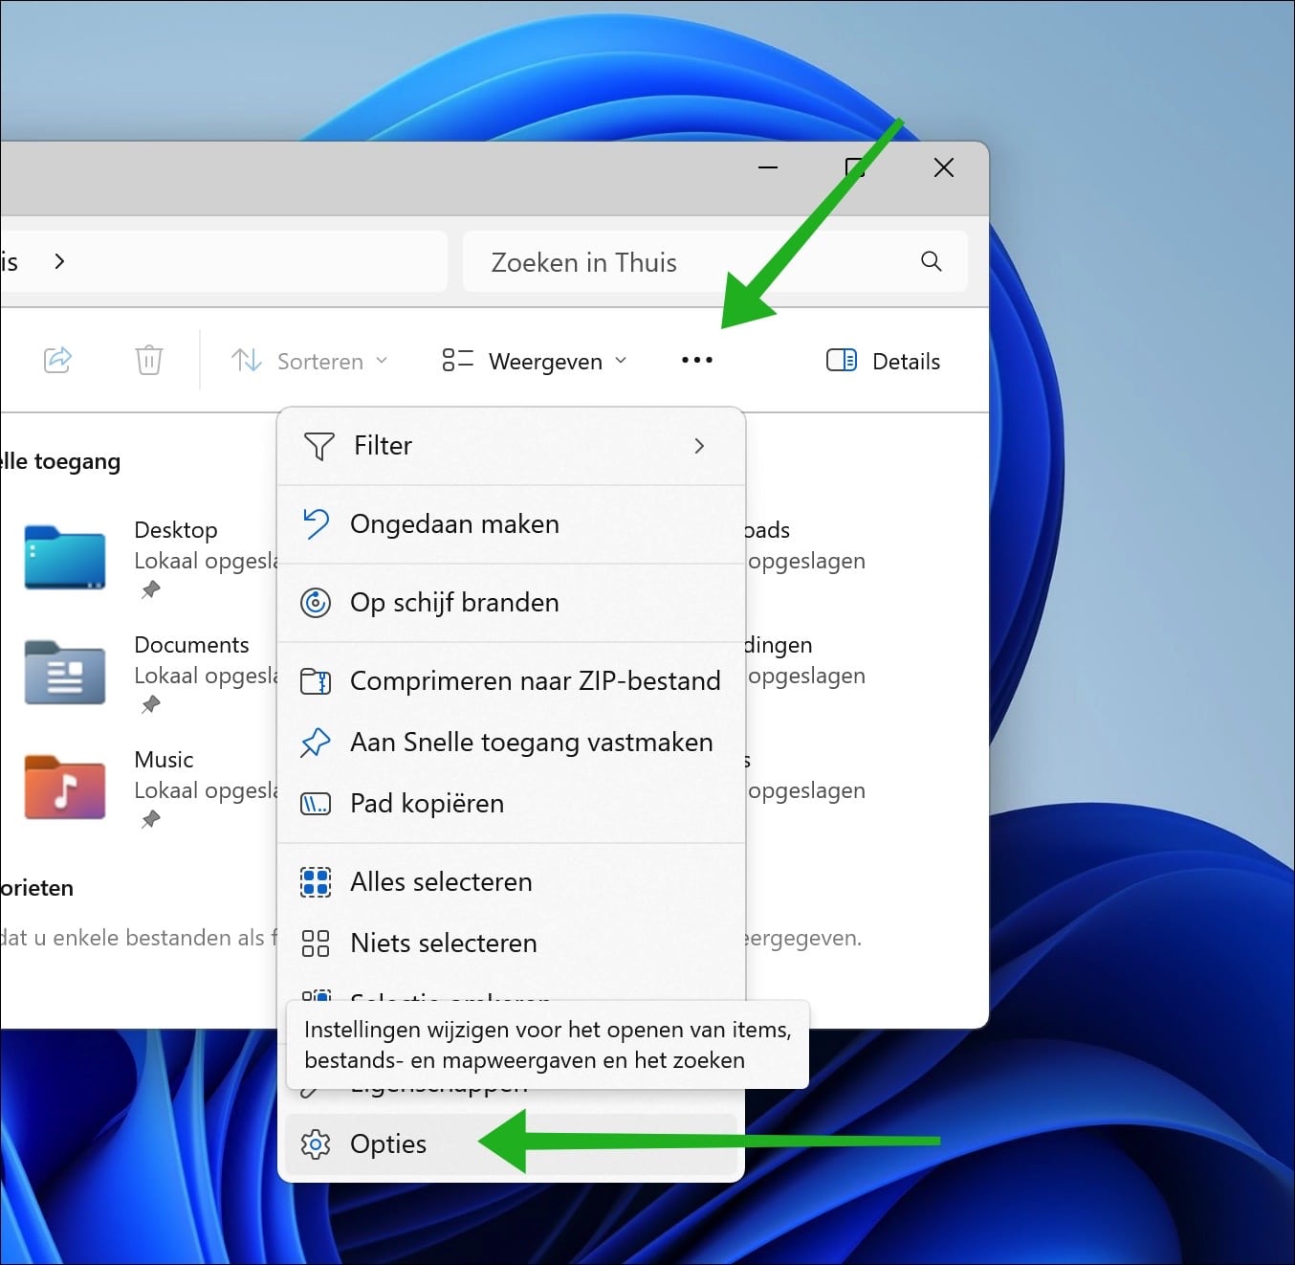Screen dimensions: 1295x1265
Task: Open the Weergeven dropdown
Action: [x=533, y=361]
